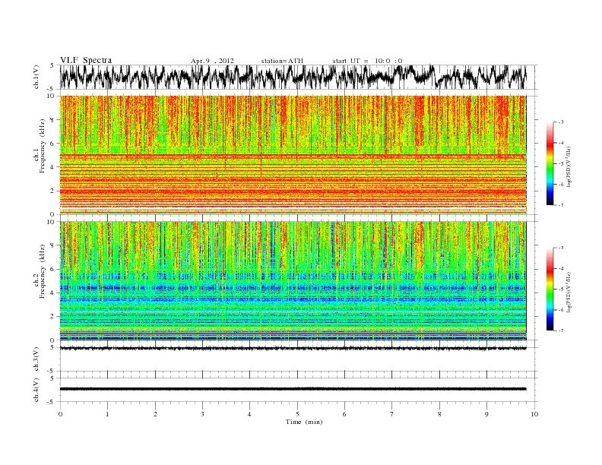Click the time axis tick label "5"

coord(297,414)
